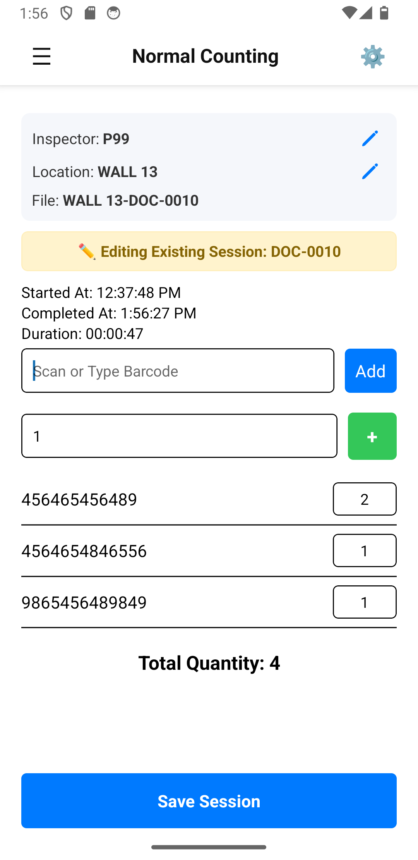Image resolution: width=418 pixels, height=860 pixels.
Task: Tap the green plus quantity button
Action: coord(372,436)
